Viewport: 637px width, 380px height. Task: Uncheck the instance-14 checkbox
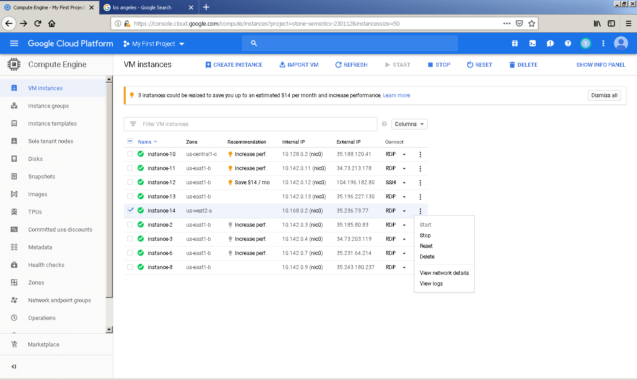tap(130, 210)
